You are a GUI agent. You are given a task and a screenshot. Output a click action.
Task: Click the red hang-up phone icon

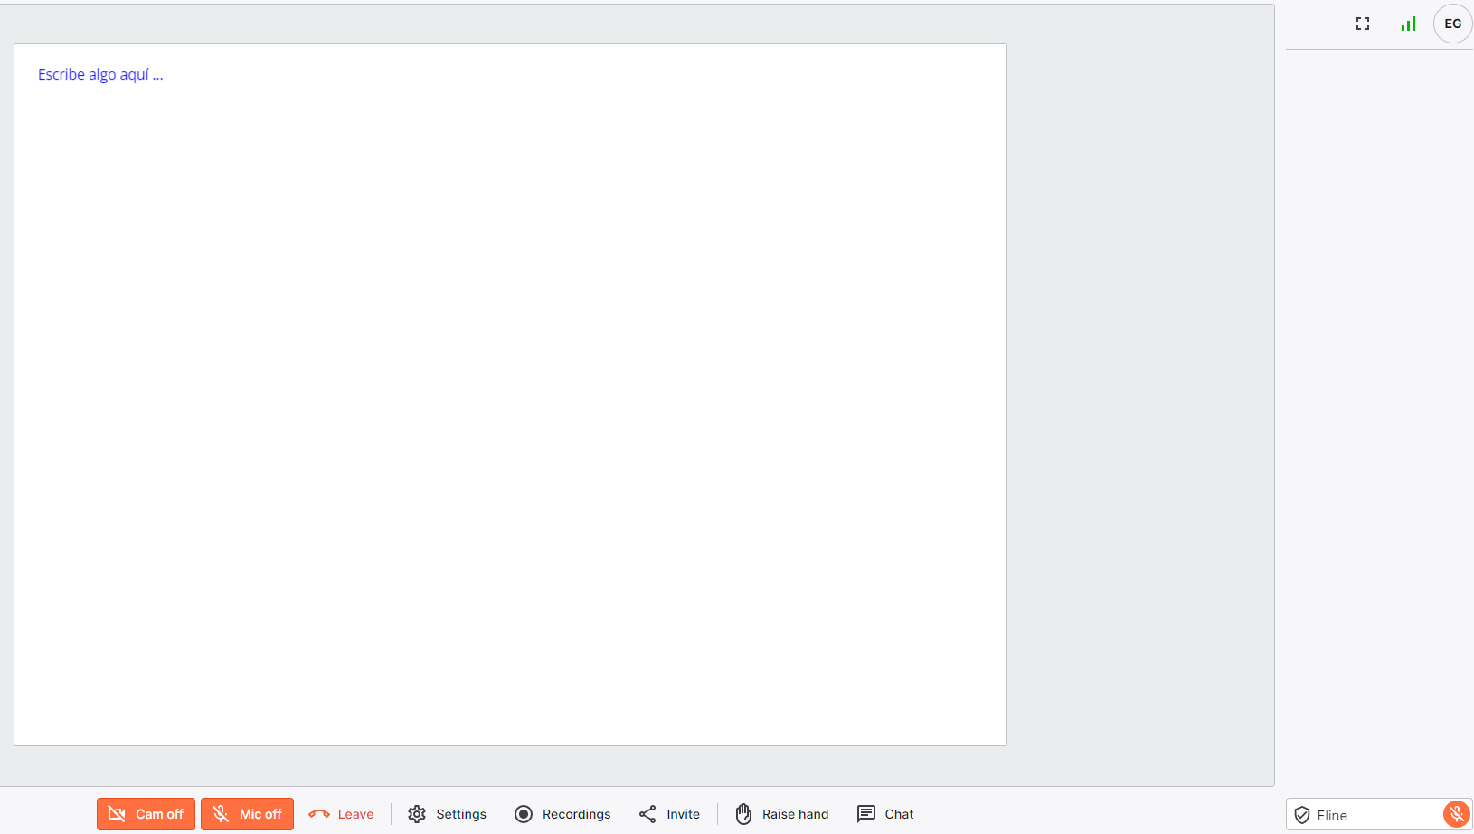coord(319,814)
